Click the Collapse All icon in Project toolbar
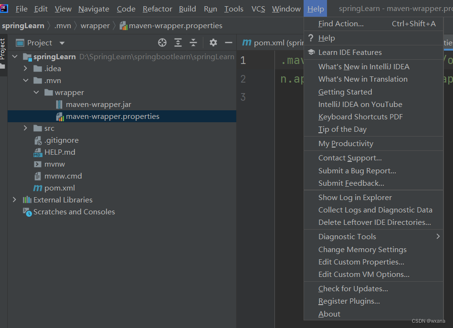Viewport: 453px width, 328px height. pos(193,42)
